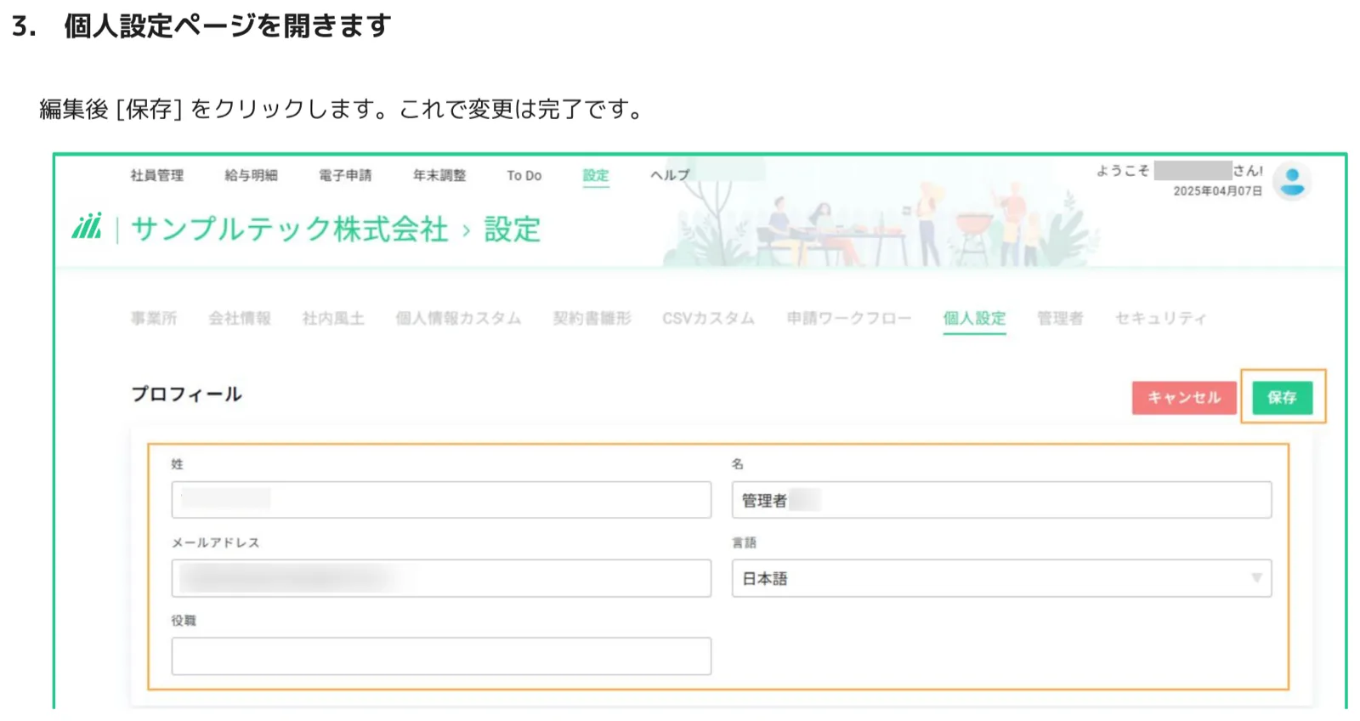Open the 社員管理 menu
The height and width of the screenshot is (721, 1360).
pos(156,175)
